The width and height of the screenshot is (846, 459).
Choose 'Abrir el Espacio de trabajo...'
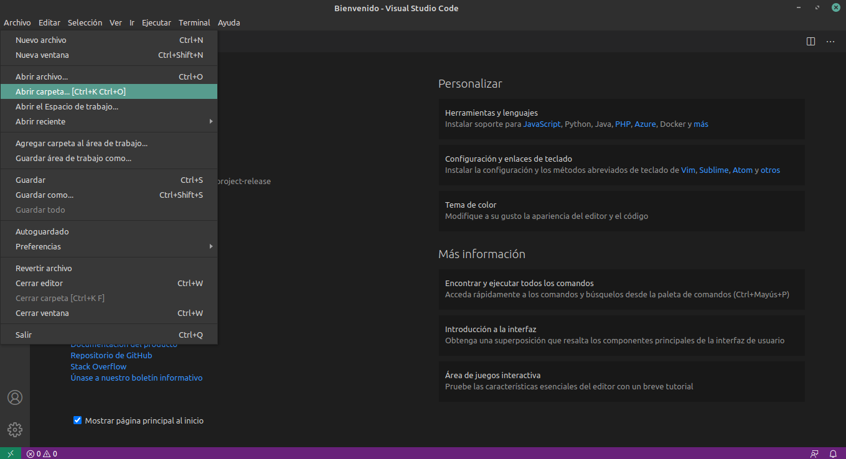(109, 106)
